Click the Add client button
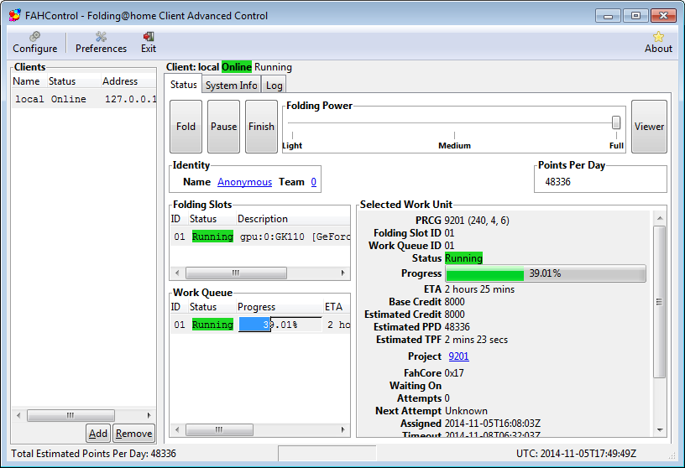The width and height of the screenshot is (685, 468). pyautogui.click(x=98, y=434)
